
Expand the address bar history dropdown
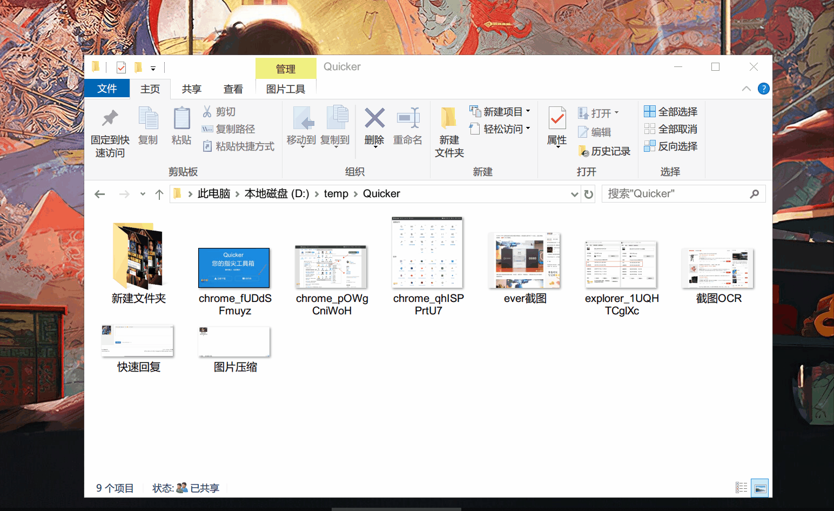pyautogui.click(x=574, y=194)
